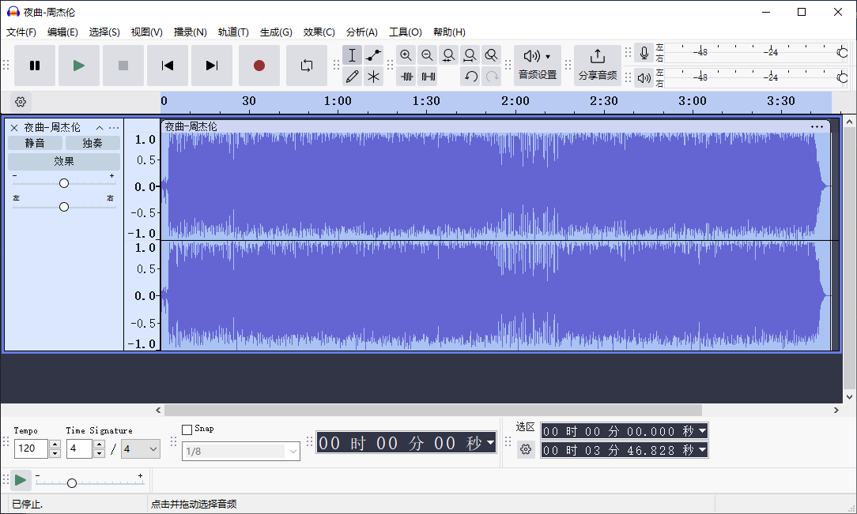Image resolution: width=857 pixels, height=514 pixels.
Task: Open the 音频设置 dropdown
Action: click(538, 65)
